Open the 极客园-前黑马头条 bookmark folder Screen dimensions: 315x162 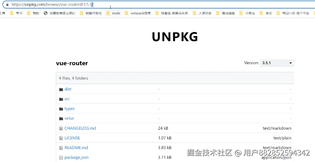[172, 13]
